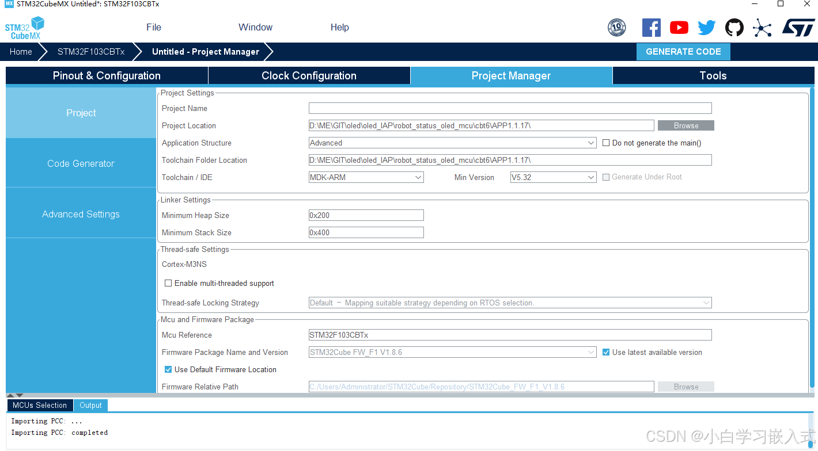Open the GitHub icon link
Screen dimensions: 818x451
(x=734, y=28)
